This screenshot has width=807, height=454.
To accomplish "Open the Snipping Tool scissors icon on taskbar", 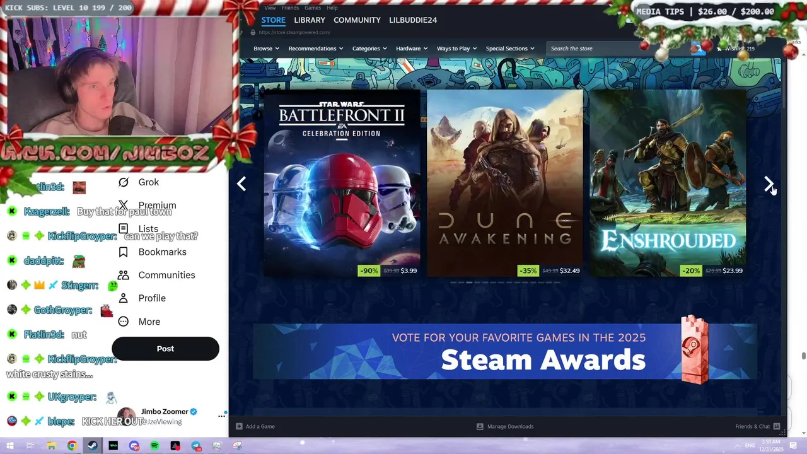I will point(238,446).
